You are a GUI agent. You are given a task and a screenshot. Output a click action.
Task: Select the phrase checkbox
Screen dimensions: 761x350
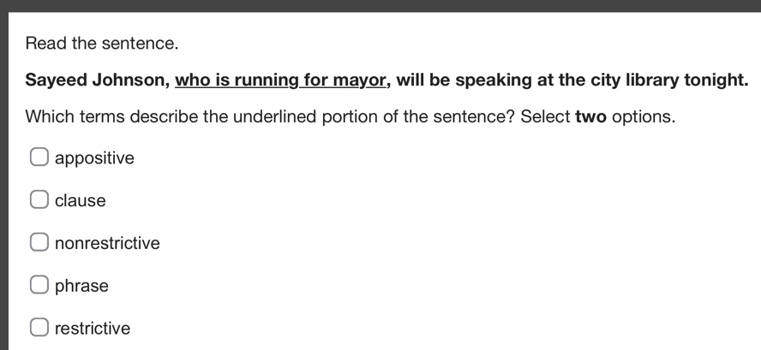[39, 285]
